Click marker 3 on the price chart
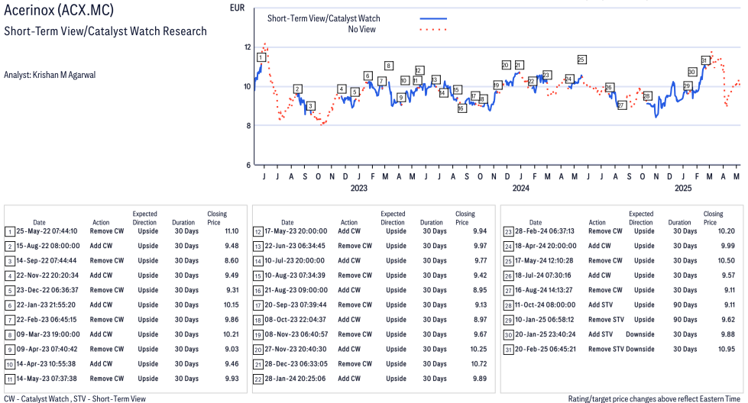 (x=310, y=106)
